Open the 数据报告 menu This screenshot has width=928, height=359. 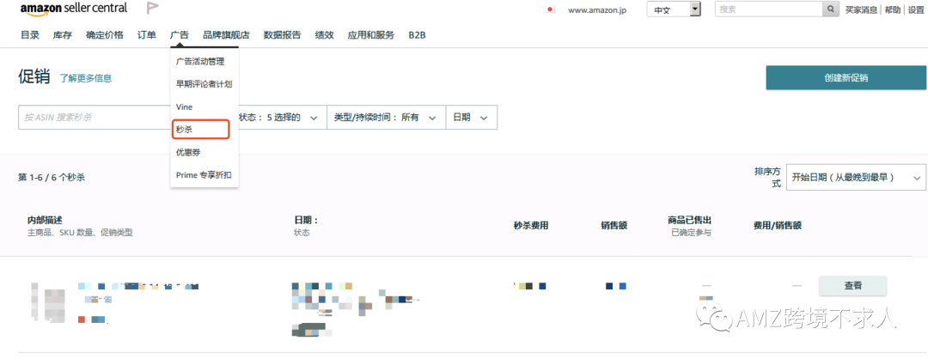[283, 35]
